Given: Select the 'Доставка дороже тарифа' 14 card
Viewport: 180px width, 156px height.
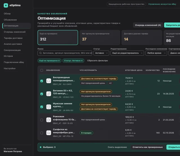Looking at the screenshot, I should [142, 37].
